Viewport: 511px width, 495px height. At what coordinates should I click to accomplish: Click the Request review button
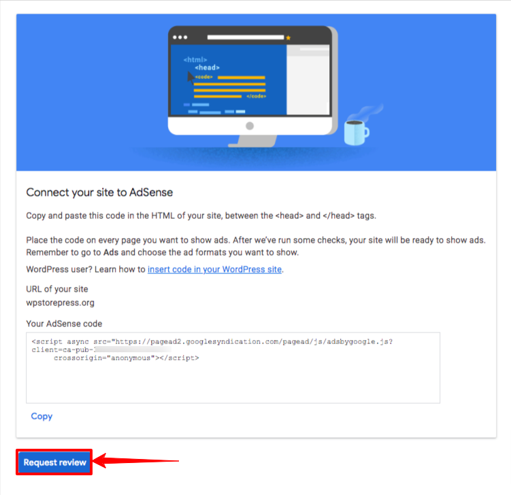(54, 462)
